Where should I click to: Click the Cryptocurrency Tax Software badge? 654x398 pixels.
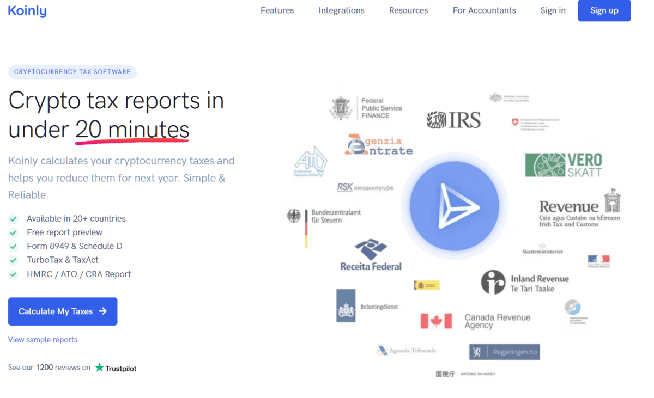72,72
